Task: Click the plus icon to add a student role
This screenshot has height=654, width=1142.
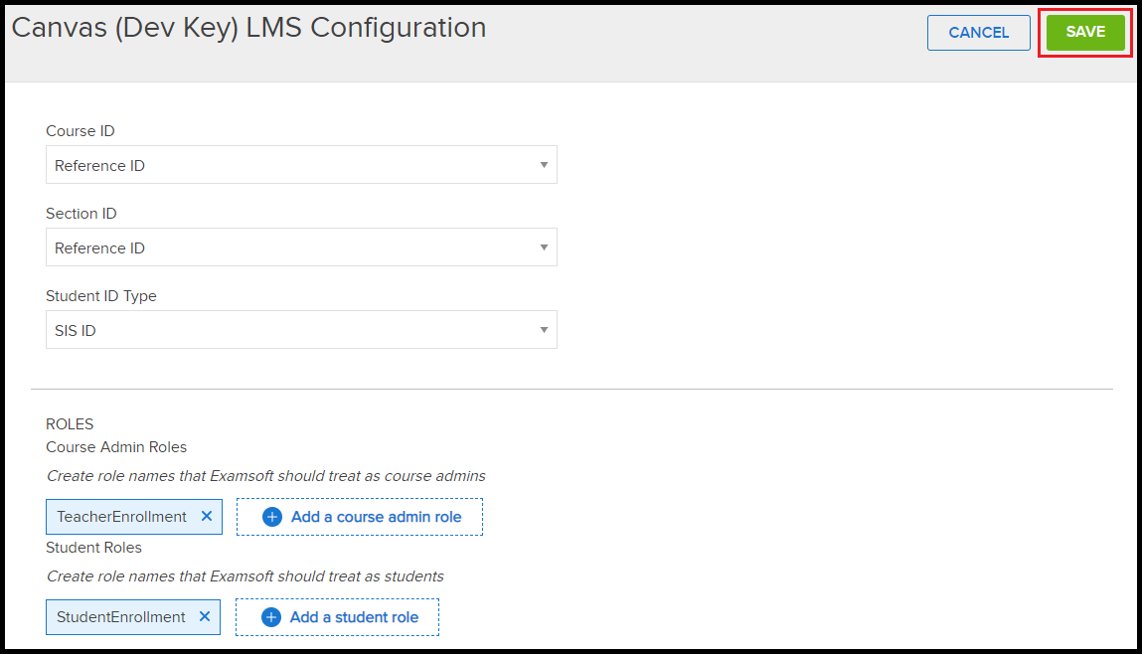Action: [x=269, y=616]
